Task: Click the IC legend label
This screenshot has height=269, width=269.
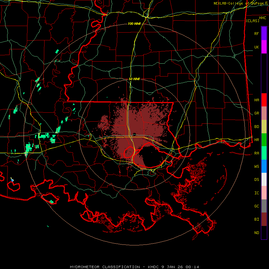Action: tap(256, 193)
